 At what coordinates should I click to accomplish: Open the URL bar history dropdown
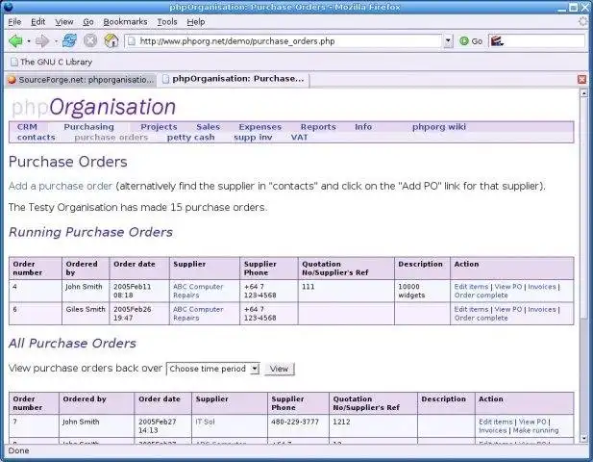[448, 40]
